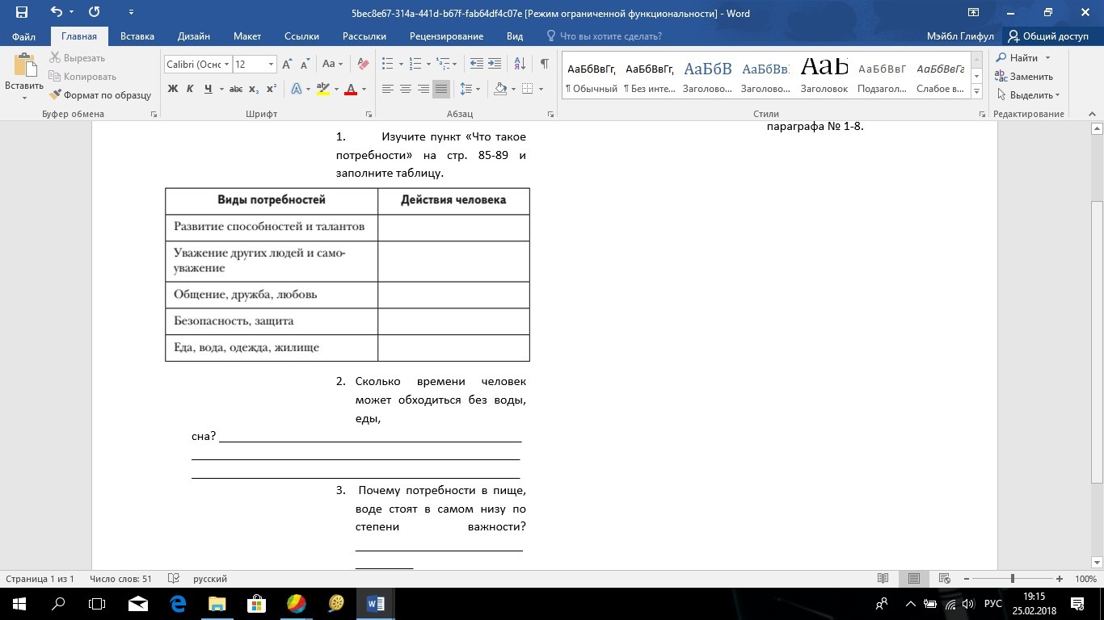Click the zoom slider handle
1104x620 pixels.
1013,579
